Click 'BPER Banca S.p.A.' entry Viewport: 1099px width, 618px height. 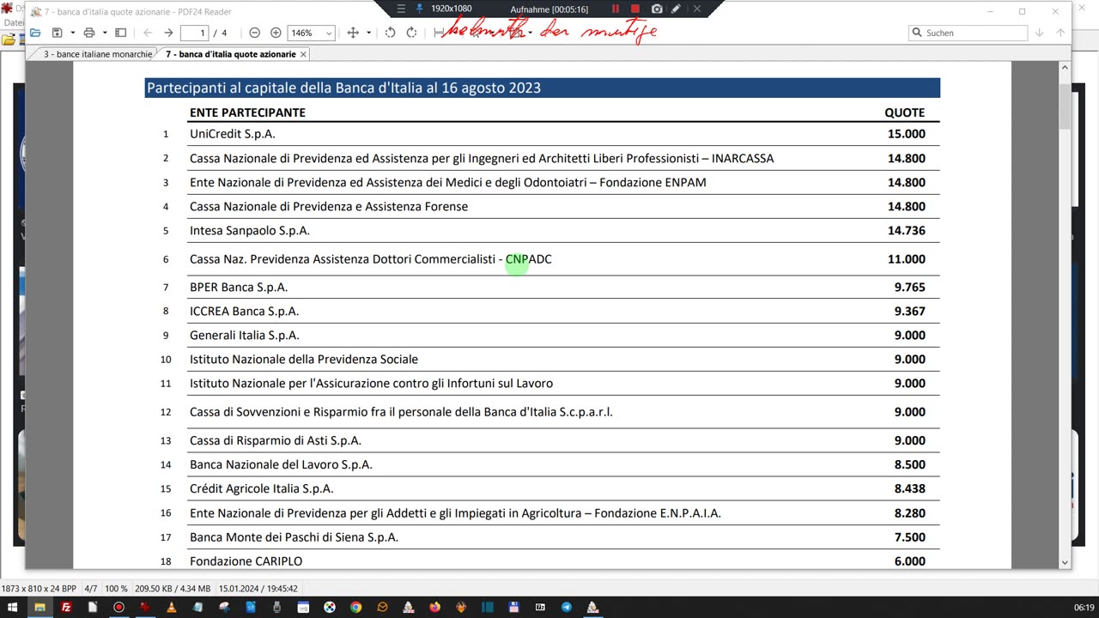[239, 287]
